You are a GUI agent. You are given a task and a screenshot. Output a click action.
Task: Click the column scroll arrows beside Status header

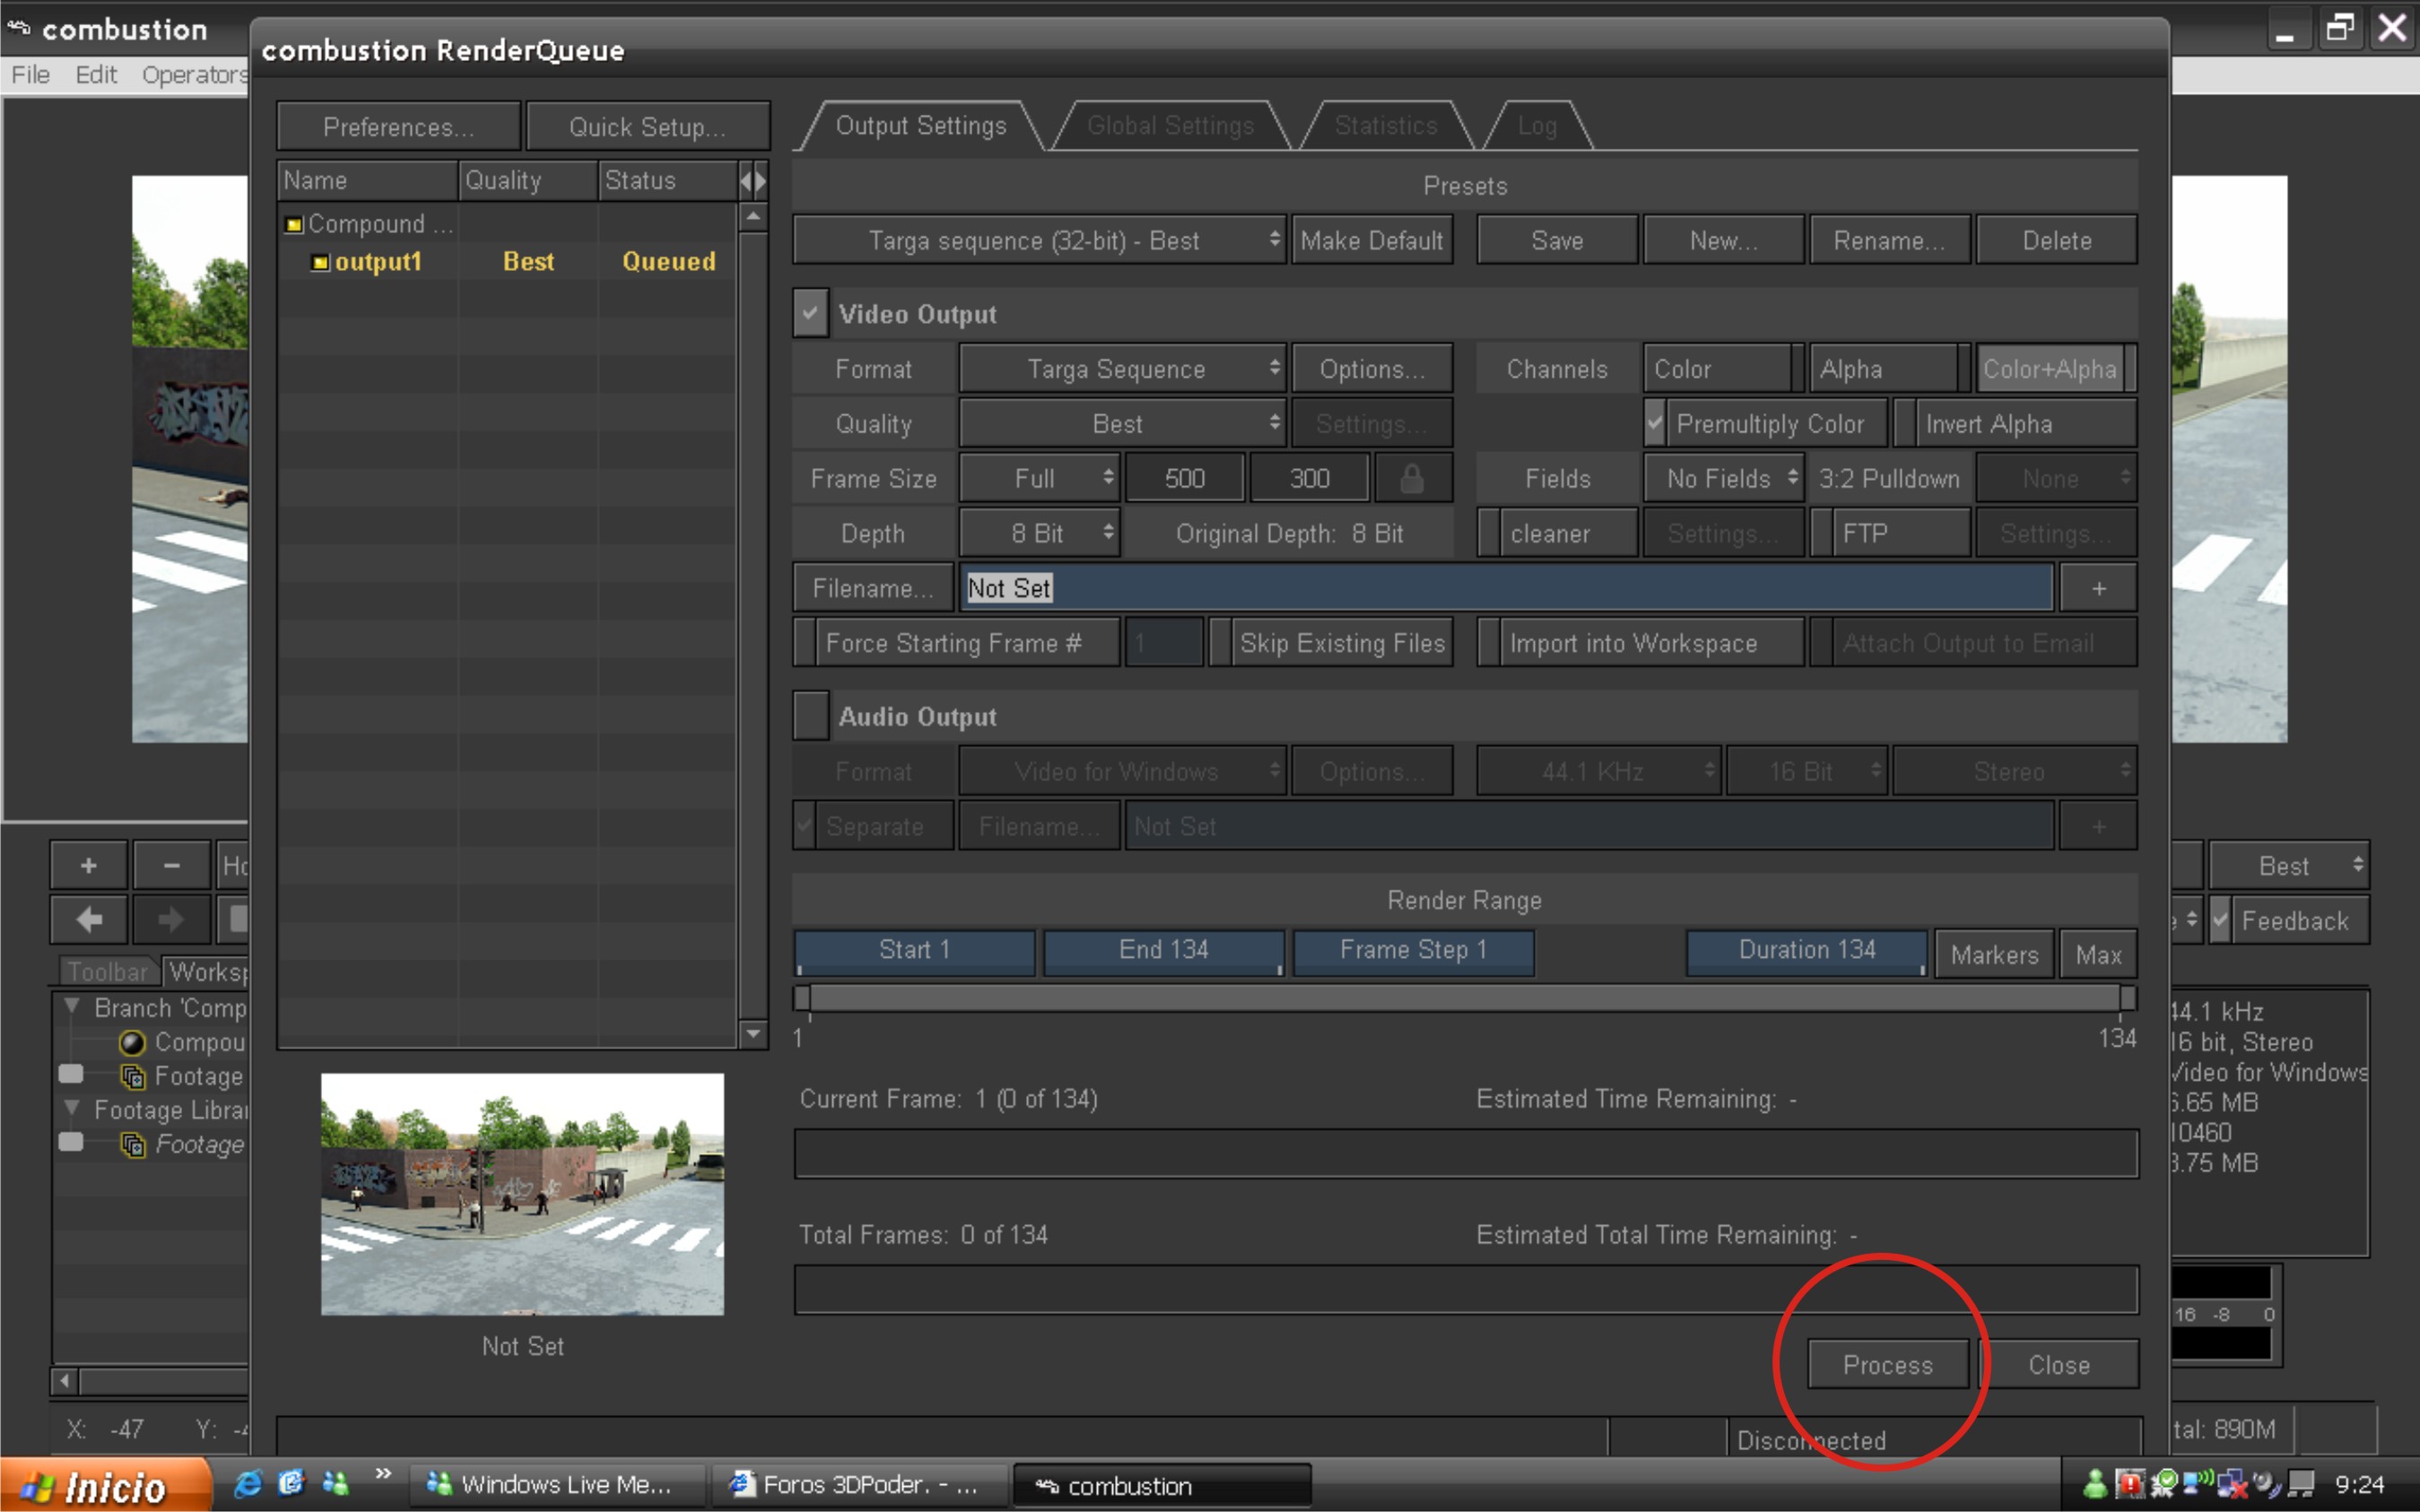pos(753,181)
